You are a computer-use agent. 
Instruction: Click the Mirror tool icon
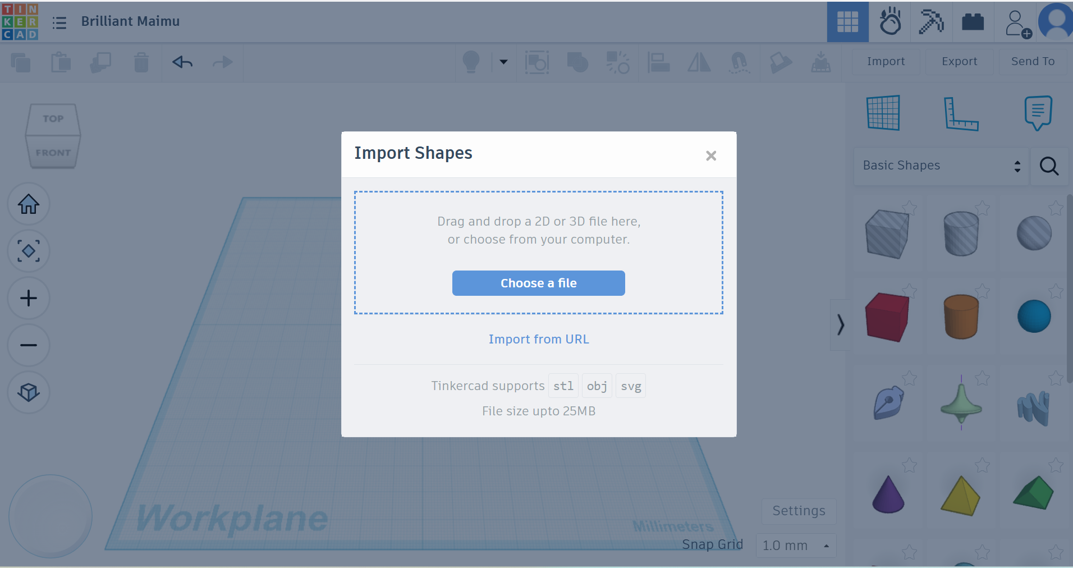[699, 62]
